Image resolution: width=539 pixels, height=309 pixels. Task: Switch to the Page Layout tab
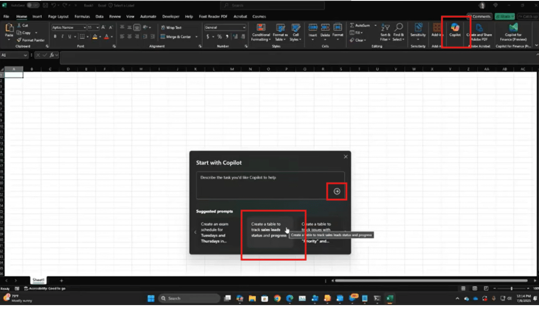point(58,17)
